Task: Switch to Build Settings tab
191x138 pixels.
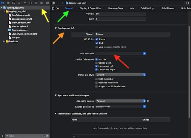Action: click(147, 8)
